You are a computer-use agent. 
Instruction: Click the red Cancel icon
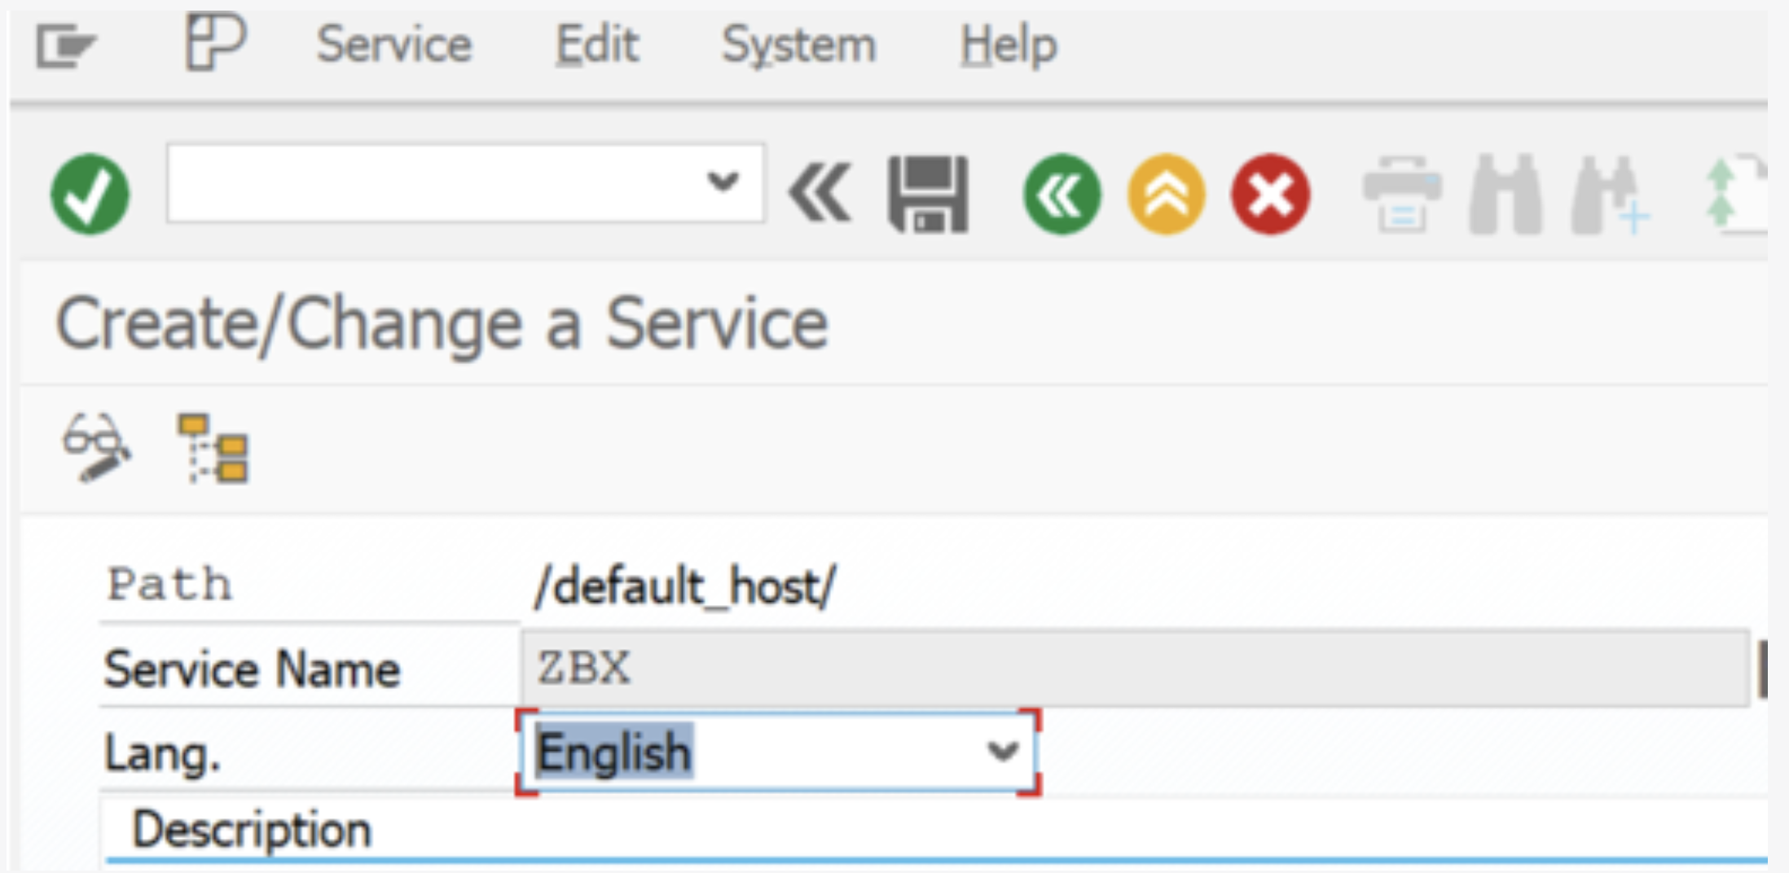point(1270,195)
